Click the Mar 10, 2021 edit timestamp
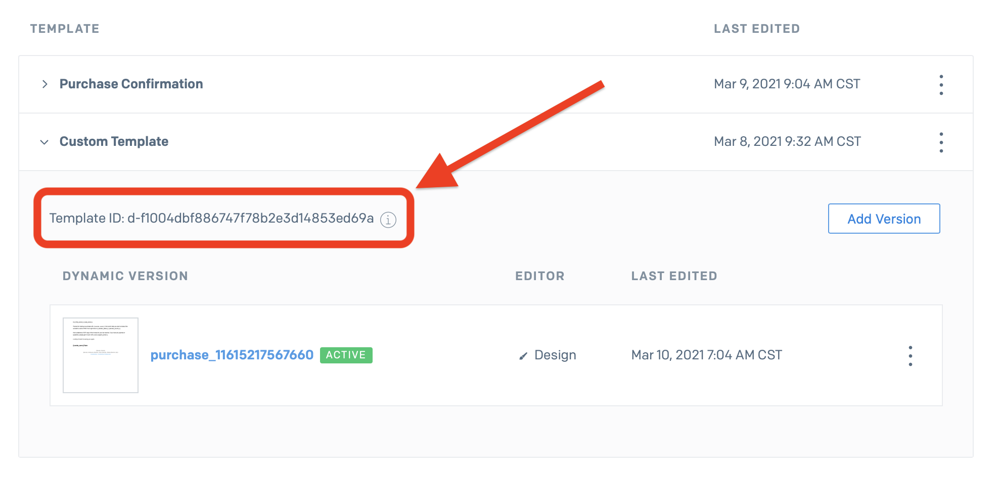The height and width of the screenshot is (481, 999). [706, 355]
